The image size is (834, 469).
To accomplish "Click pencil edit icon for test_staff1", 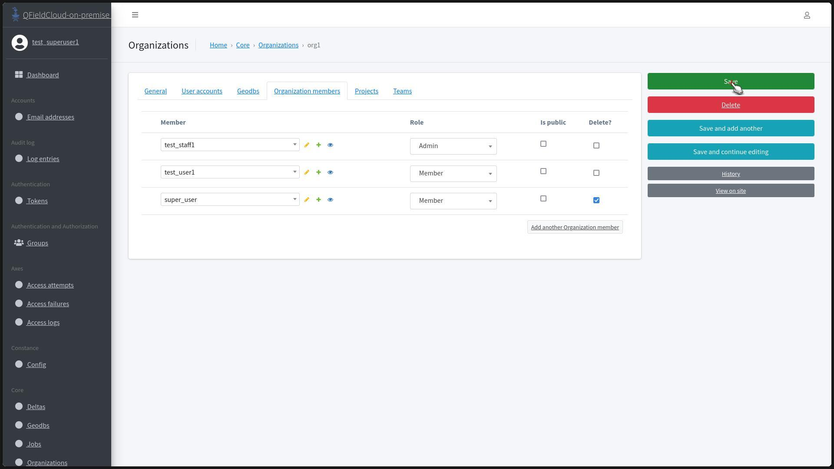I will coord(307,145).
